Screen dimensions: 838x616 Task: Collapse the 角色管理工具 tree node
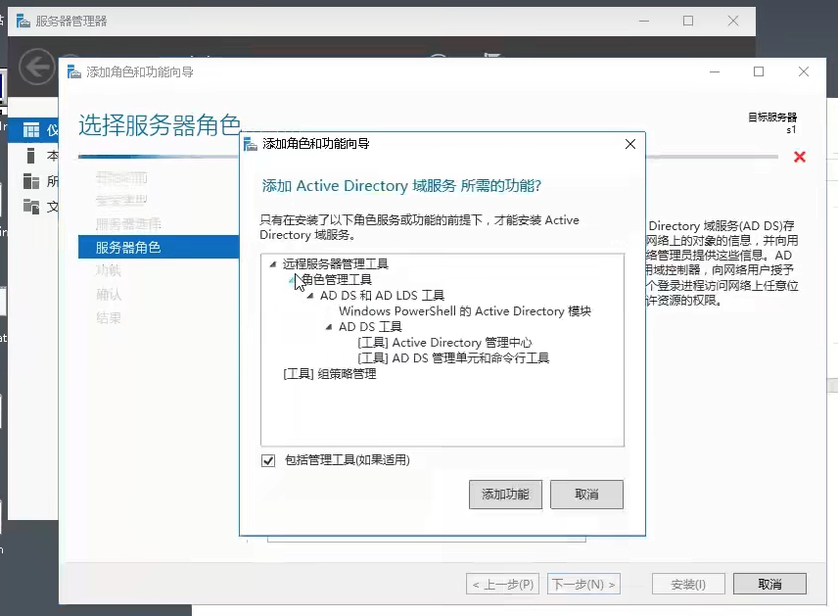[x=292, y=279]
